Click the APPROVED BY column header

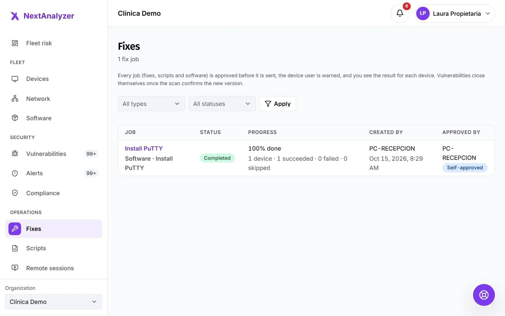(x=461, y=132)
